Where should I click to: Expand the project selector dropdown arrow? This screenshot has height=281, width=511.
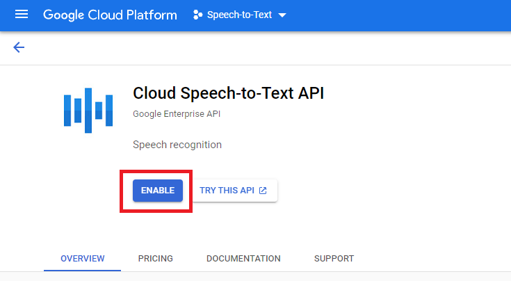[282, 15]
